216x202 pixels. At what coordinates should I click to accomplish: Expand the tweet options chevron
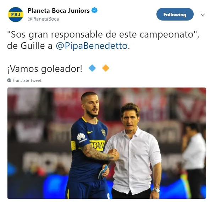point(203,15)
